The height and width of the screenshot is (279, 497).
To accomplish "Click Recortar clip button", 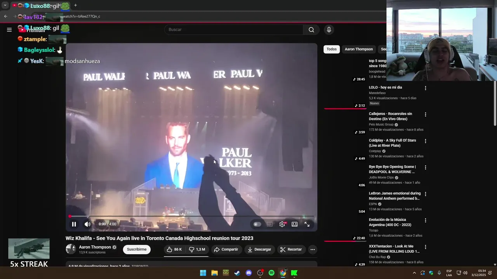I will 291,250.
